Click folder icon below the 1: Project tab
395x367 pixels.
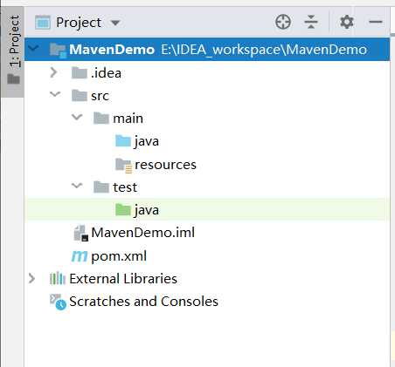pos(13,78)
